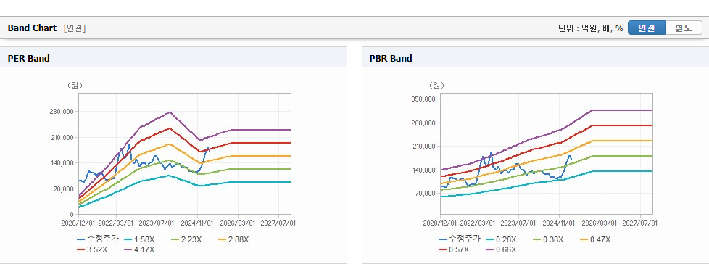This screenshot has width=709, height=264.
Task: Toggle the 0.66X purple legend item
Action: click(502, 249)
